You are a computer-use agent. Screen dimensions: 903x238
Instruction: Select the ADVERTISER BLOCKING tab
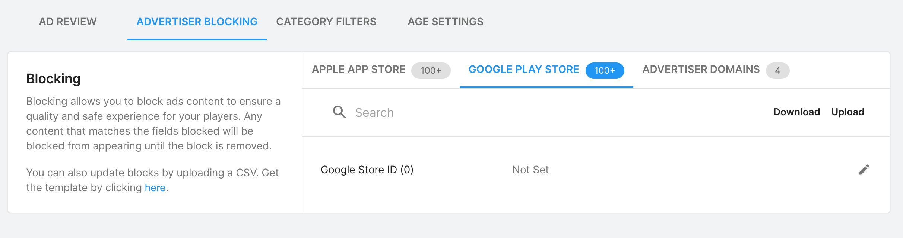pos(197,22)
